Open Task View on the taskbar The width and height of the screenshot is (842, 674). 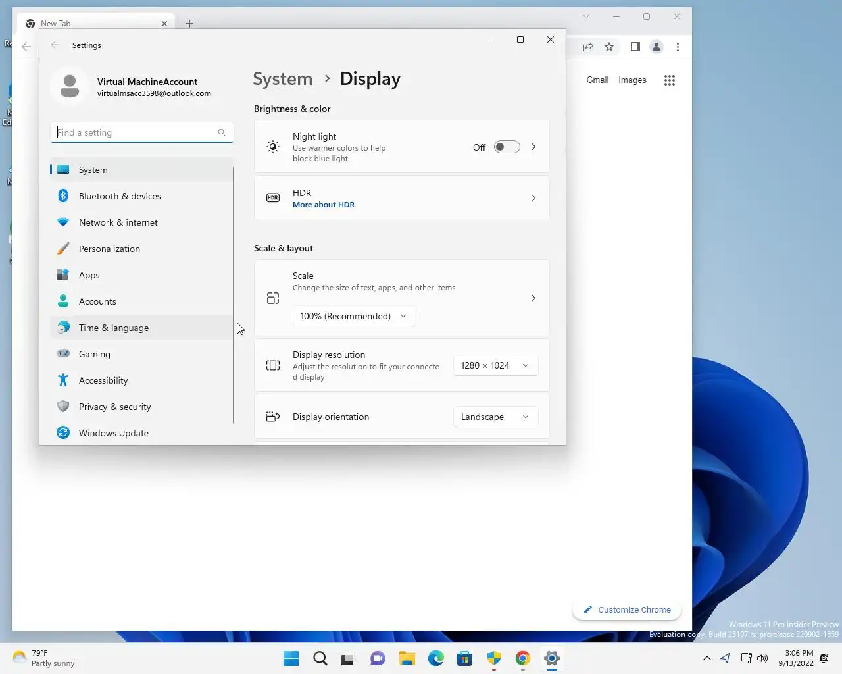click(x=348, y=658)
